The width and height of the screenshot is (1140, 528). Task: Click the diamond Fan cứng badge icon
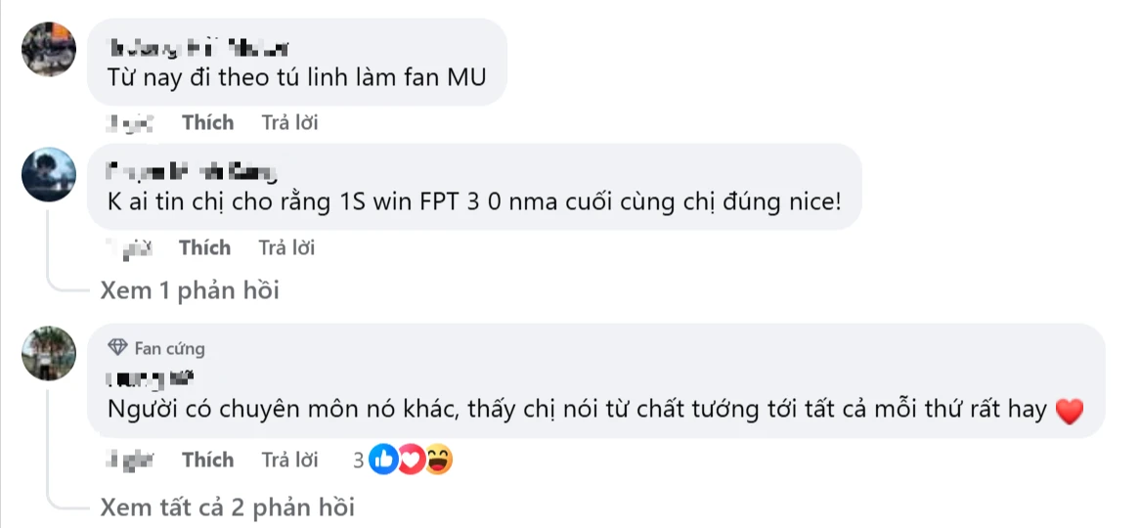tap(117, 348)
